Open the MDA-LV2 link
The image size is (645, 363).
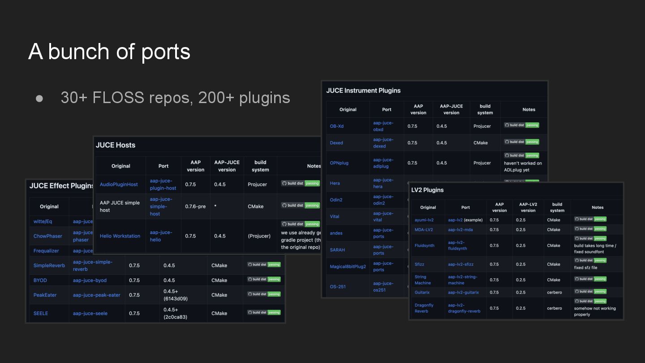(x=424, y=229)
